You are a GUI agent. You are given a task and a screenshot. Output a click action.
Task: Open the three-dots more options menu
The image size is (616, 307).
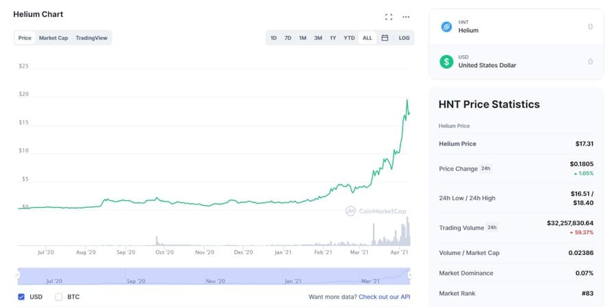pos(406,16)
